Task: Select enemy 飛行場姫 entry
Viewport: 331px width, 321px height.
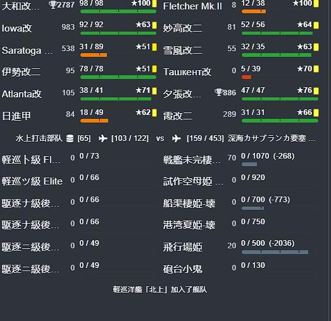Action: 240,247
